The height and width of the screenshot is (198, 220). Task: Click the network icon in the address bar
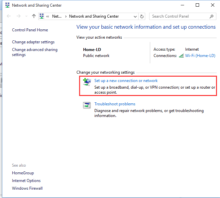(x=42, y=16)
